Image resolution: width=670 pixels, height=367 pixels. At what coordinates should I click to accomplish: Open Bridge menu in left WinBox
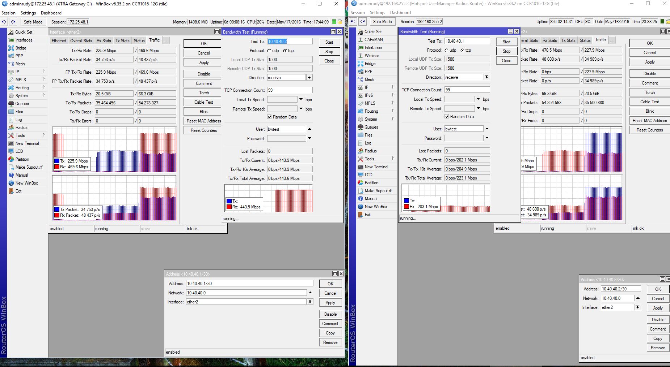pos(21,48)
